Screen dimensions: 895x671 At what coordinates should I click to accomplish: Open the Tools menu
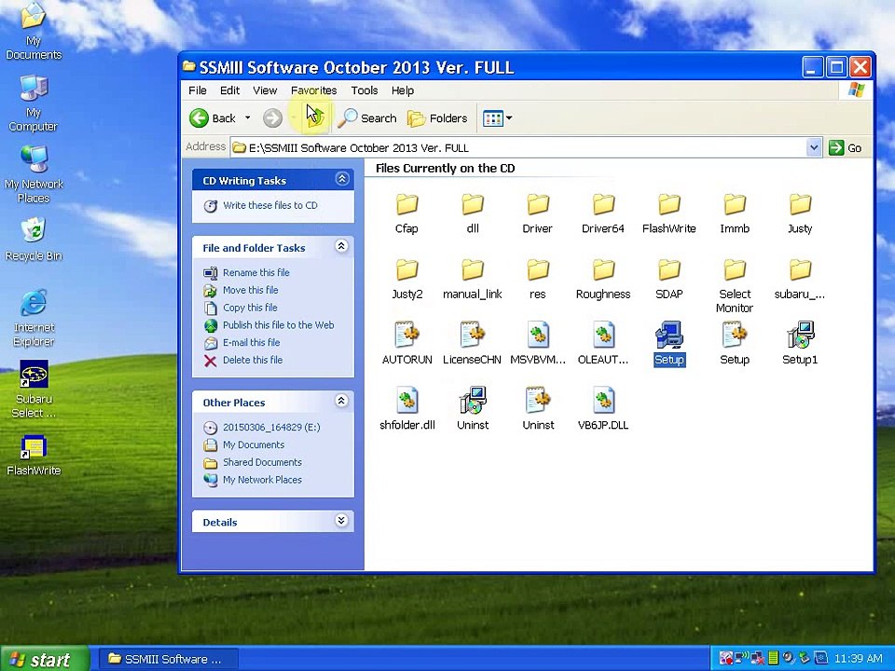pyautogui.click(x=364, y=90)
